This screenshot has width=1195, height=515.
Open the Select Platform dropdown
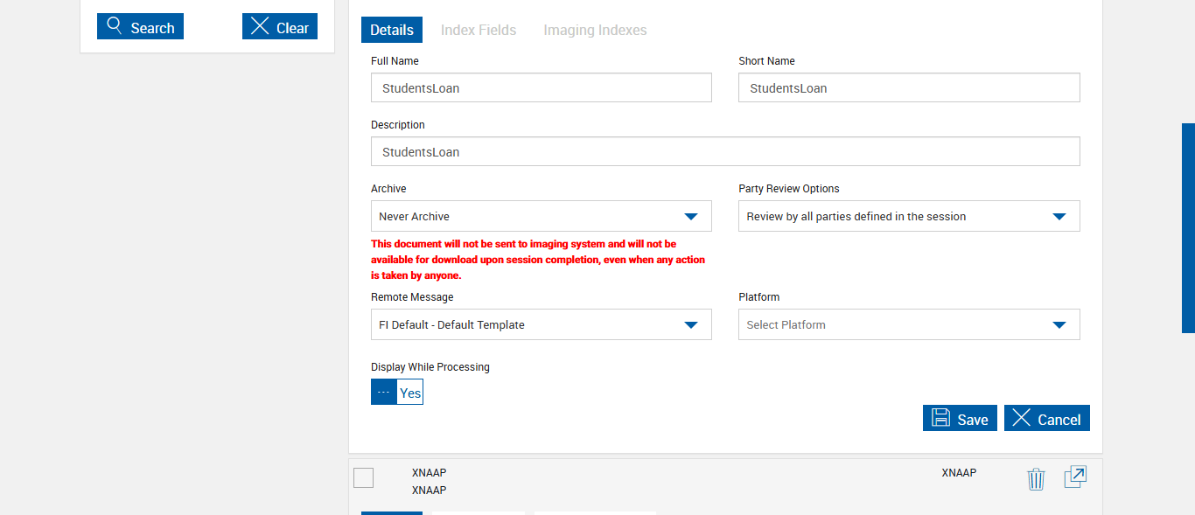point(1059,325)
